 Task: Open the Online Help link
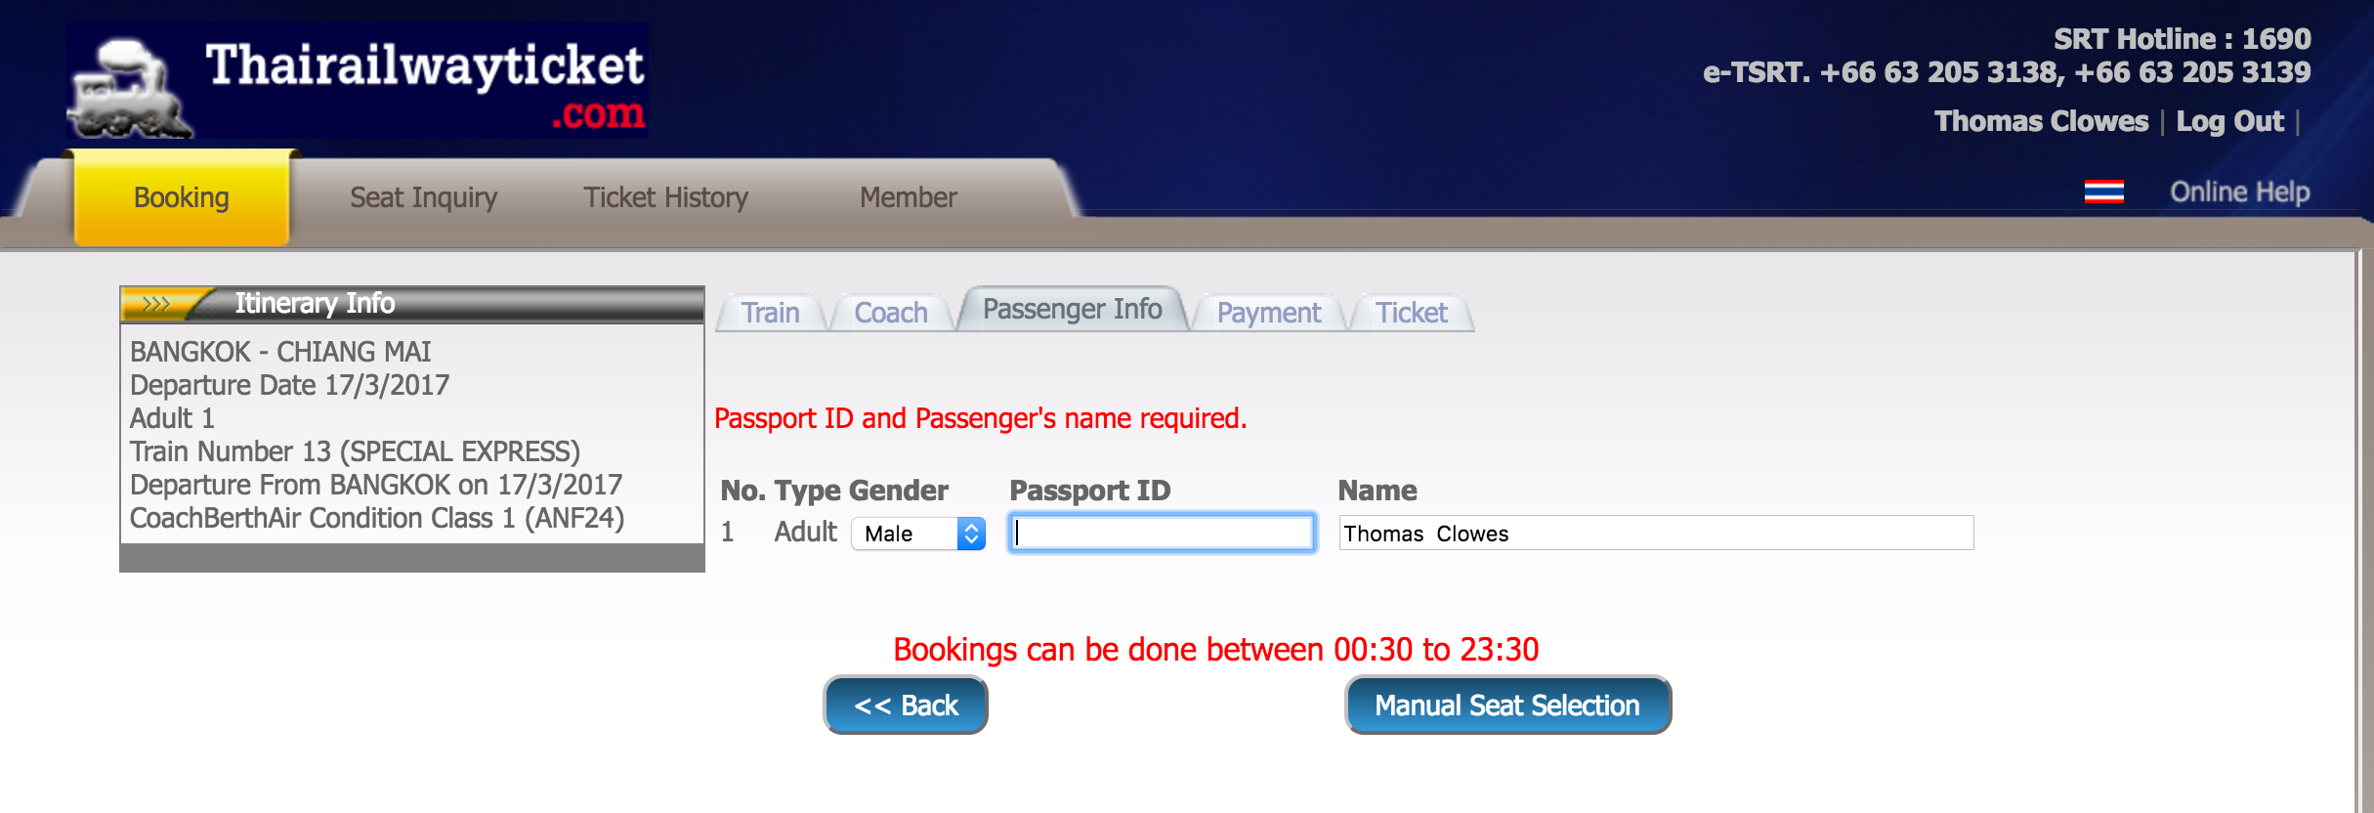[2240, 192]
